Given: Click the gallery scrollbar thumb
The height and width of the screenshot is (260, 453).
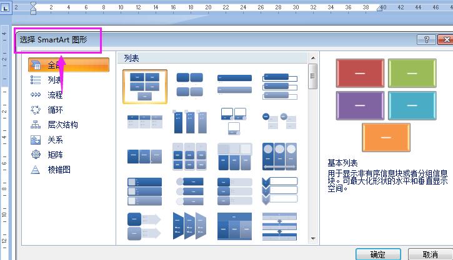Looking at the screenshot, I should click(x=313, y=77).
